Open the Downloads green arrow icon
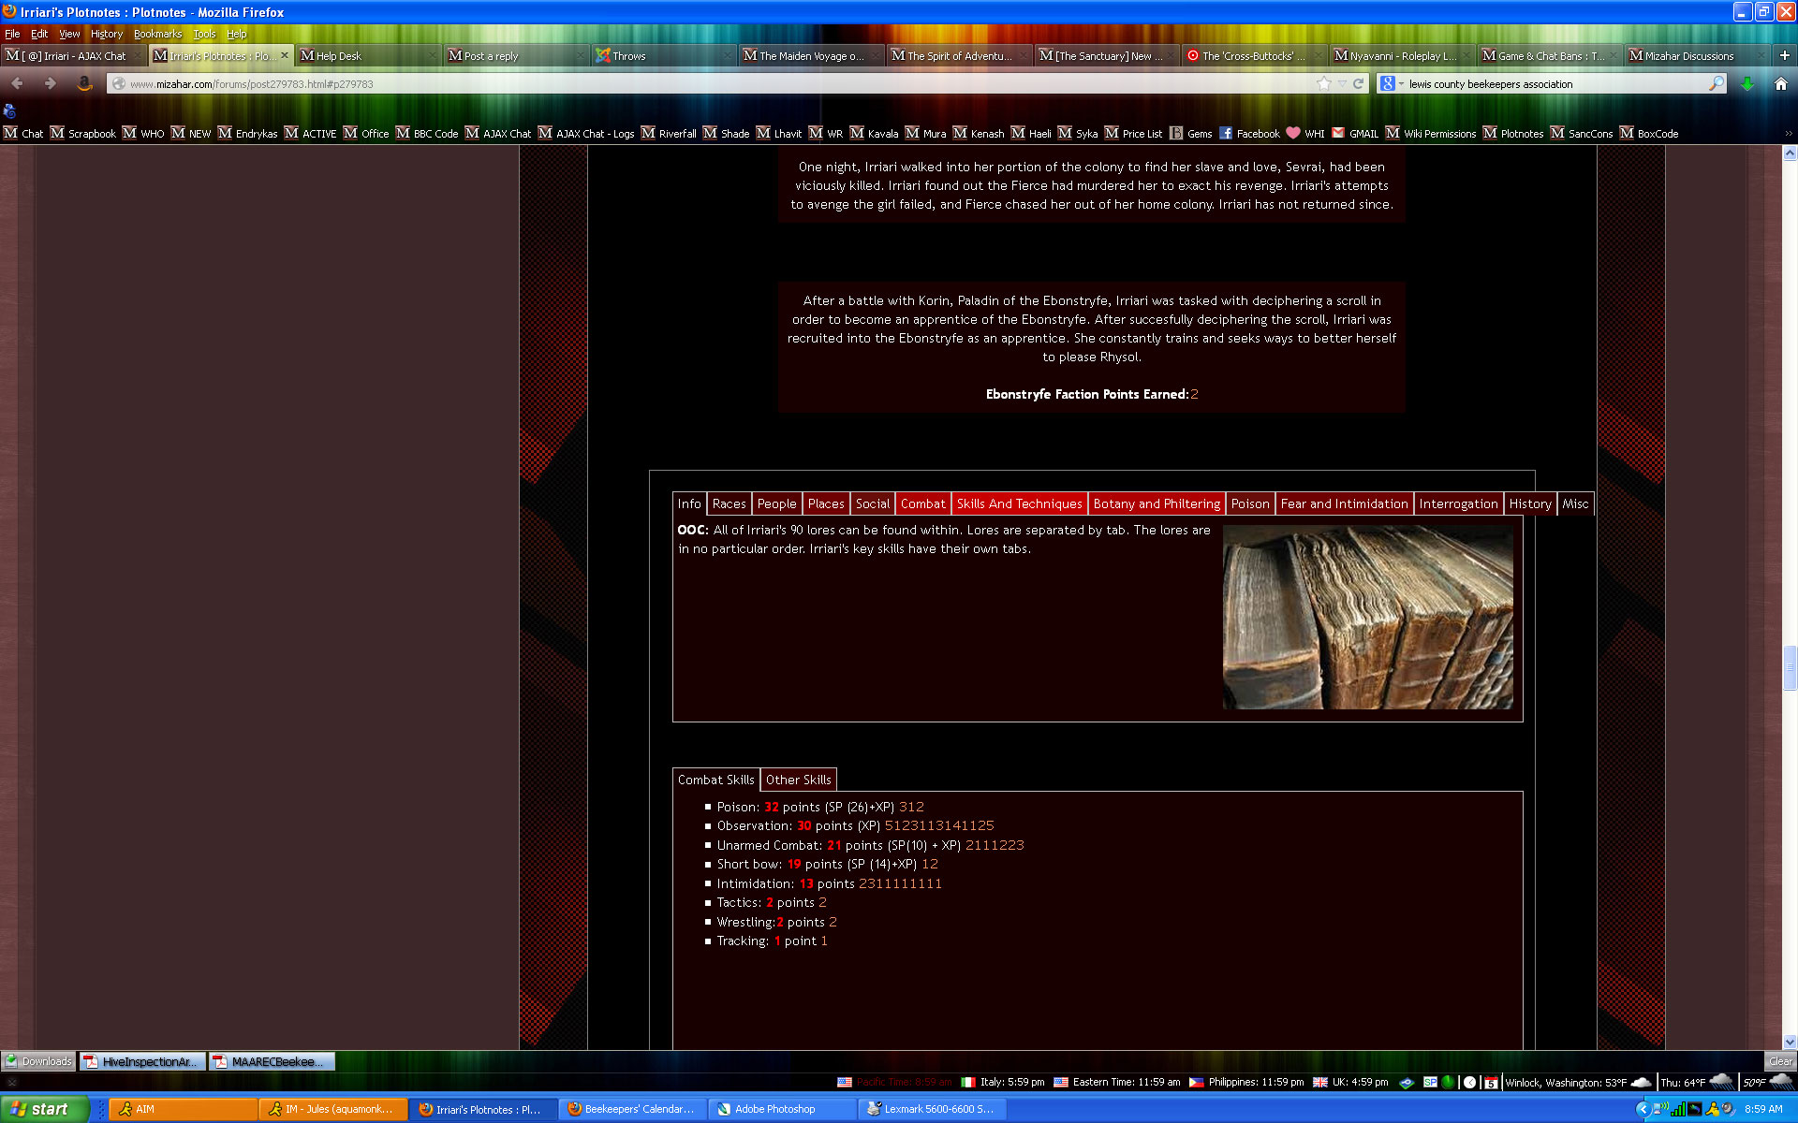The image size is (1798, 1123). tap(1747, 84)
